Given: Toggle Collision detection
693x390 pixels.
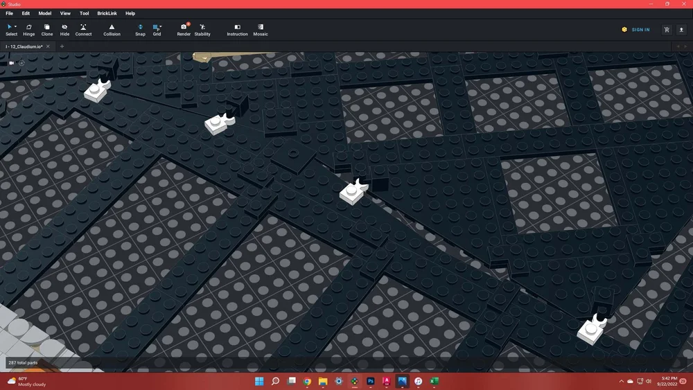Looking at the screenshot, I should pos(112,30).
